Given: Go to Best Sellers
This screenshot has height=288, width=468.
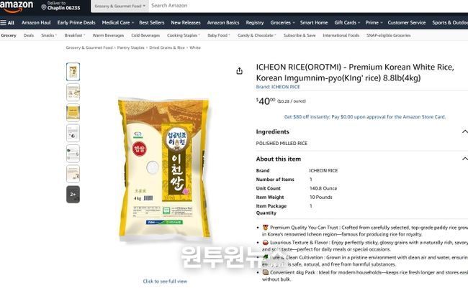Looking at the screenshot, I should coord(152,23).
